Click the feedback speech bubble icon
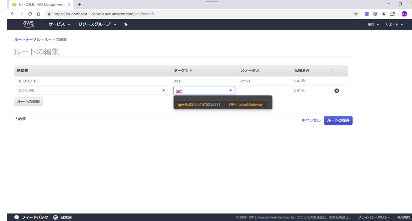This screenshot has width=412, height=221. click(16, 217)
